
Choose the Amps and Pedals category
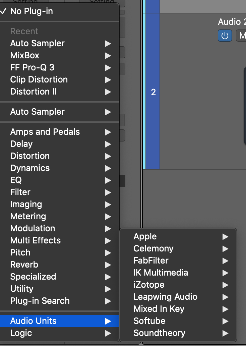click(x=45, y=132)
